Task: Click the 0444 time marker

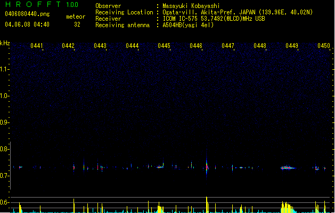Action: [132, 46]
